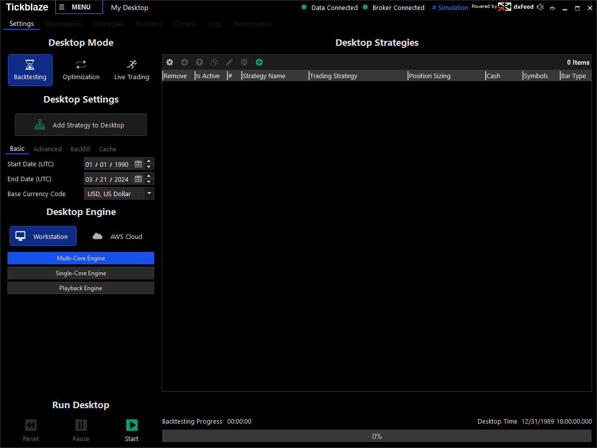Click the speaker sound icon in title bar
The width and height of the screenshot is (597, 448).
[x=540, y=7]
